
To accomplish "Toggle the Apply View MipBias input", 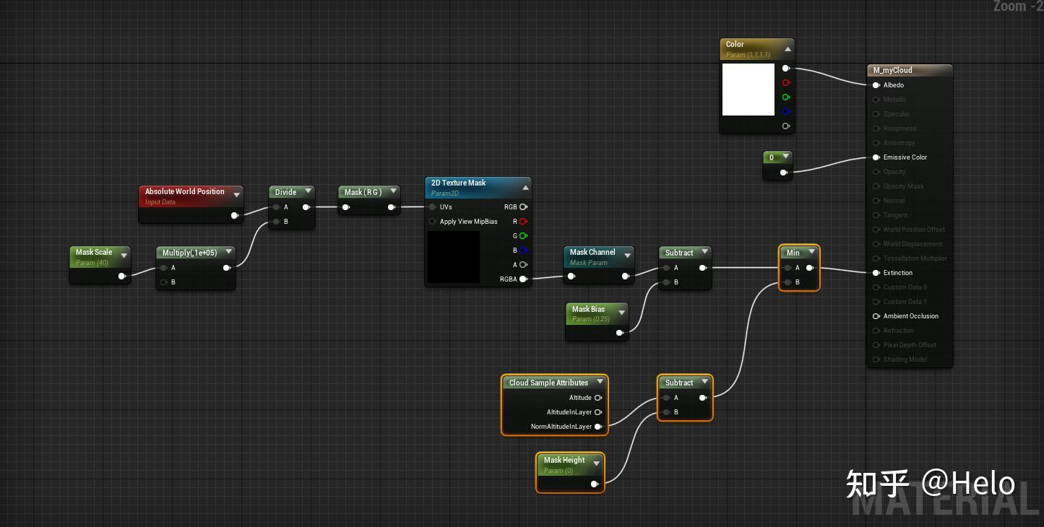I will (x=432, y=221).
